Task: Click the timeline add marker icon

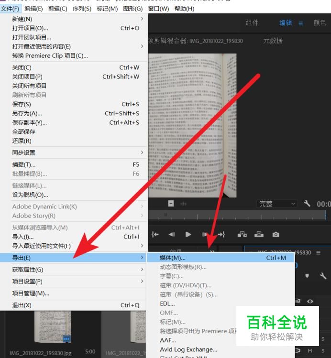Action: coord(307,276)
